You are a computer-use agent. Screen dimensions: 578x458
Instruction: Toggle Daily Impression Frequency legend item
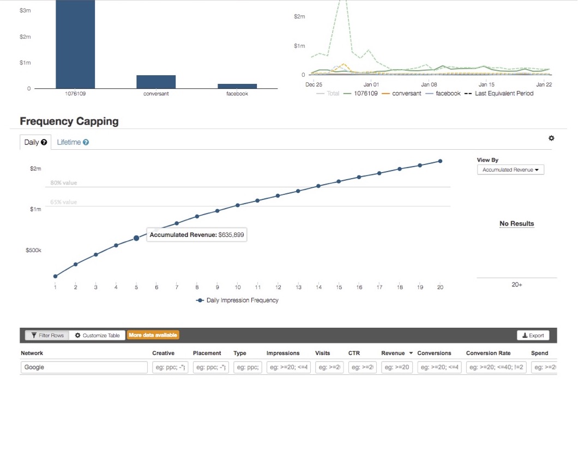tap(237, 301)
